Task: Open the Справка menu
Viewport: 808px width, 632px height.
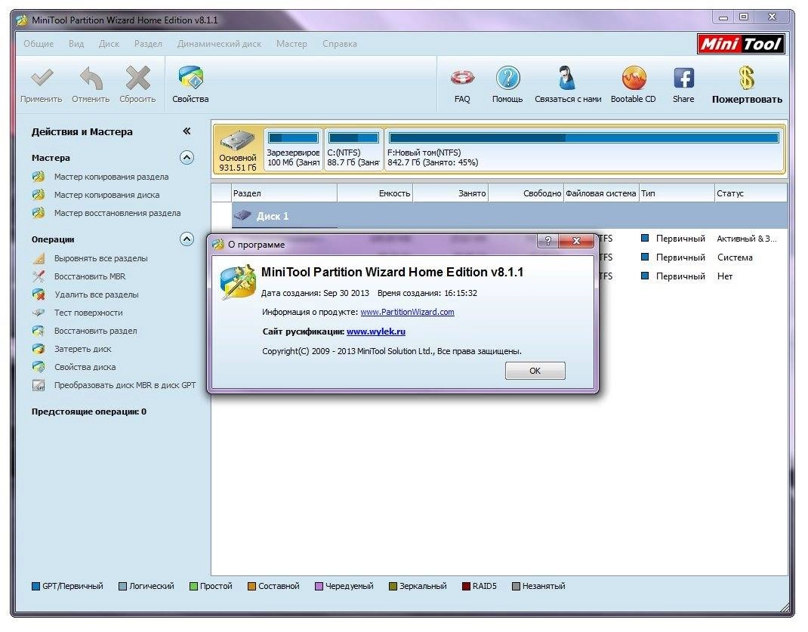Action: tap(340, 44)
